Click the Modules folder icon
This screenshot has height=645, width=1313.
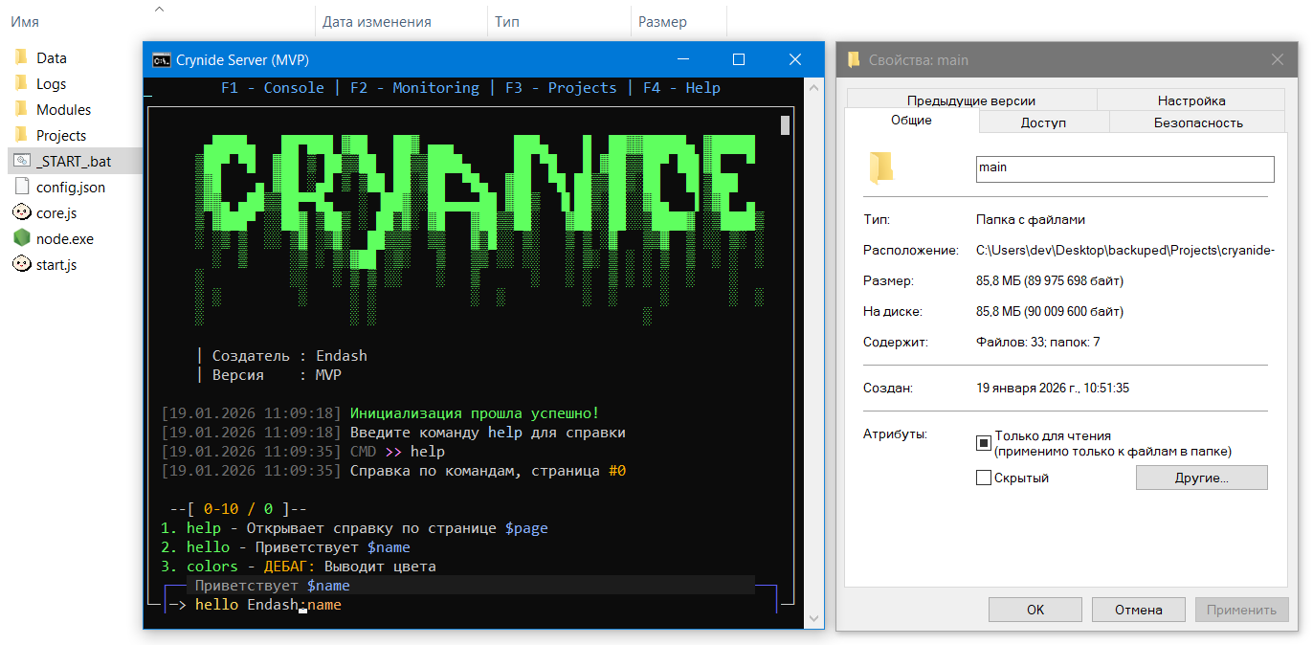coord(21,109)
